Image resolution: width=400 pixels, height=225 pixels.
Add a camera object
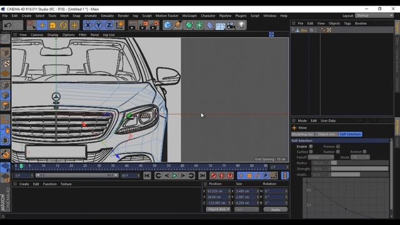231,25
